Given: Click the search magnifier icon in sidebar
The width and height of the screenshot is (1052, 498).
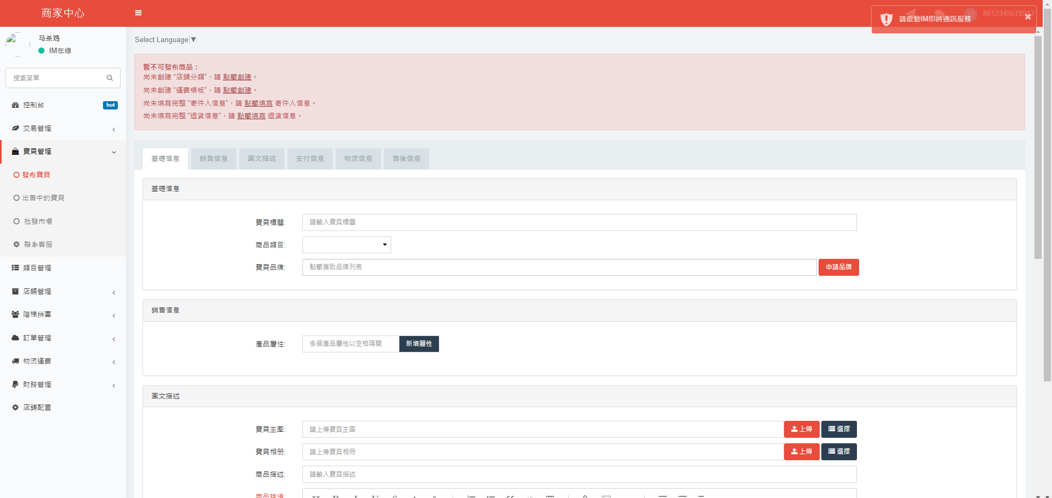Looking at the screenshot, I should [110, 78].
